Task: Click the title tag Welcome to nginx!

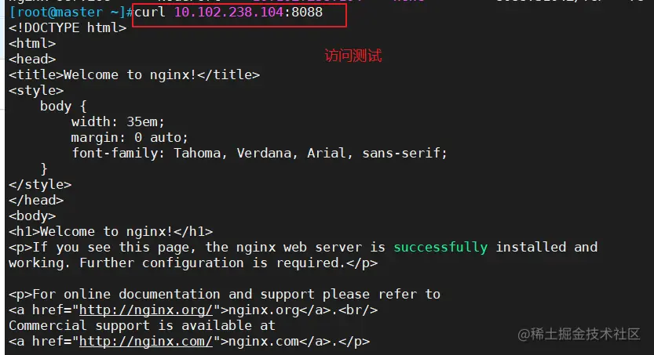Action: point(134,75)
